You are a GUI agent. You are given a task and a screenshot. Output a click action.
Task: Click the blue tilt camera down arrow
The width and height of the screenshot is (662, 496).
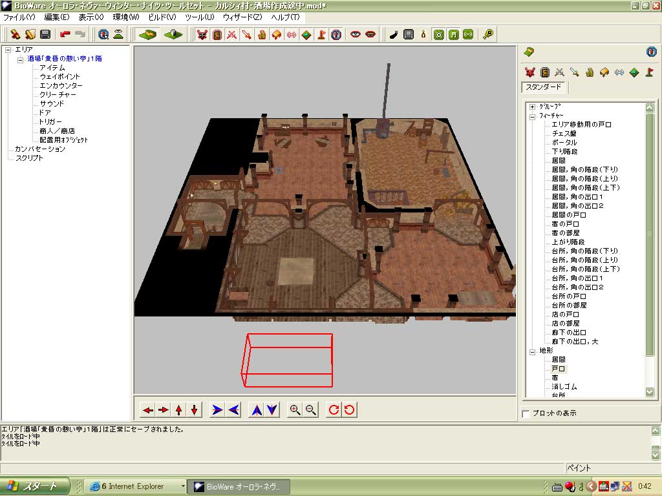pos(272,409)
